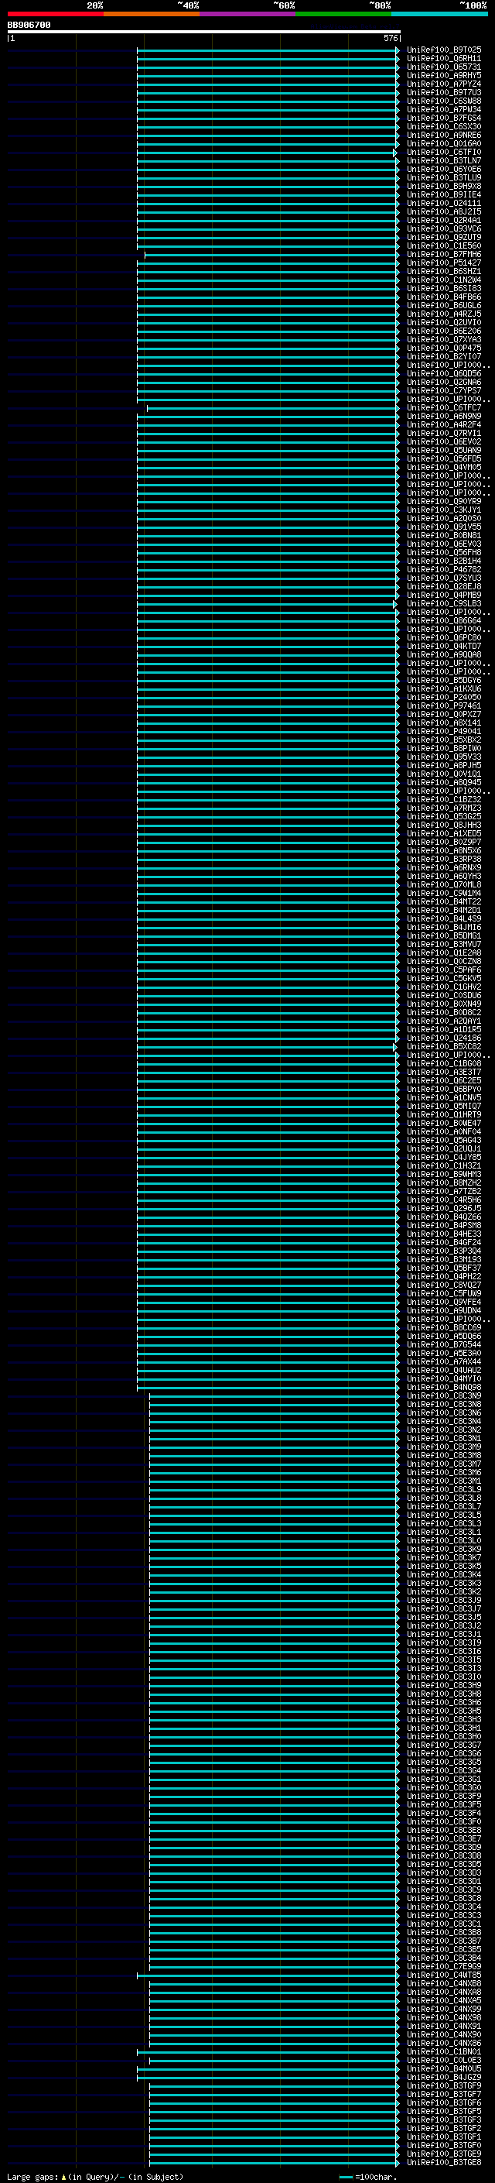Viewport: 495px width, 2183px height.
Task: Select hit label UniRef100_B3M193
Action: [443, 1259]
